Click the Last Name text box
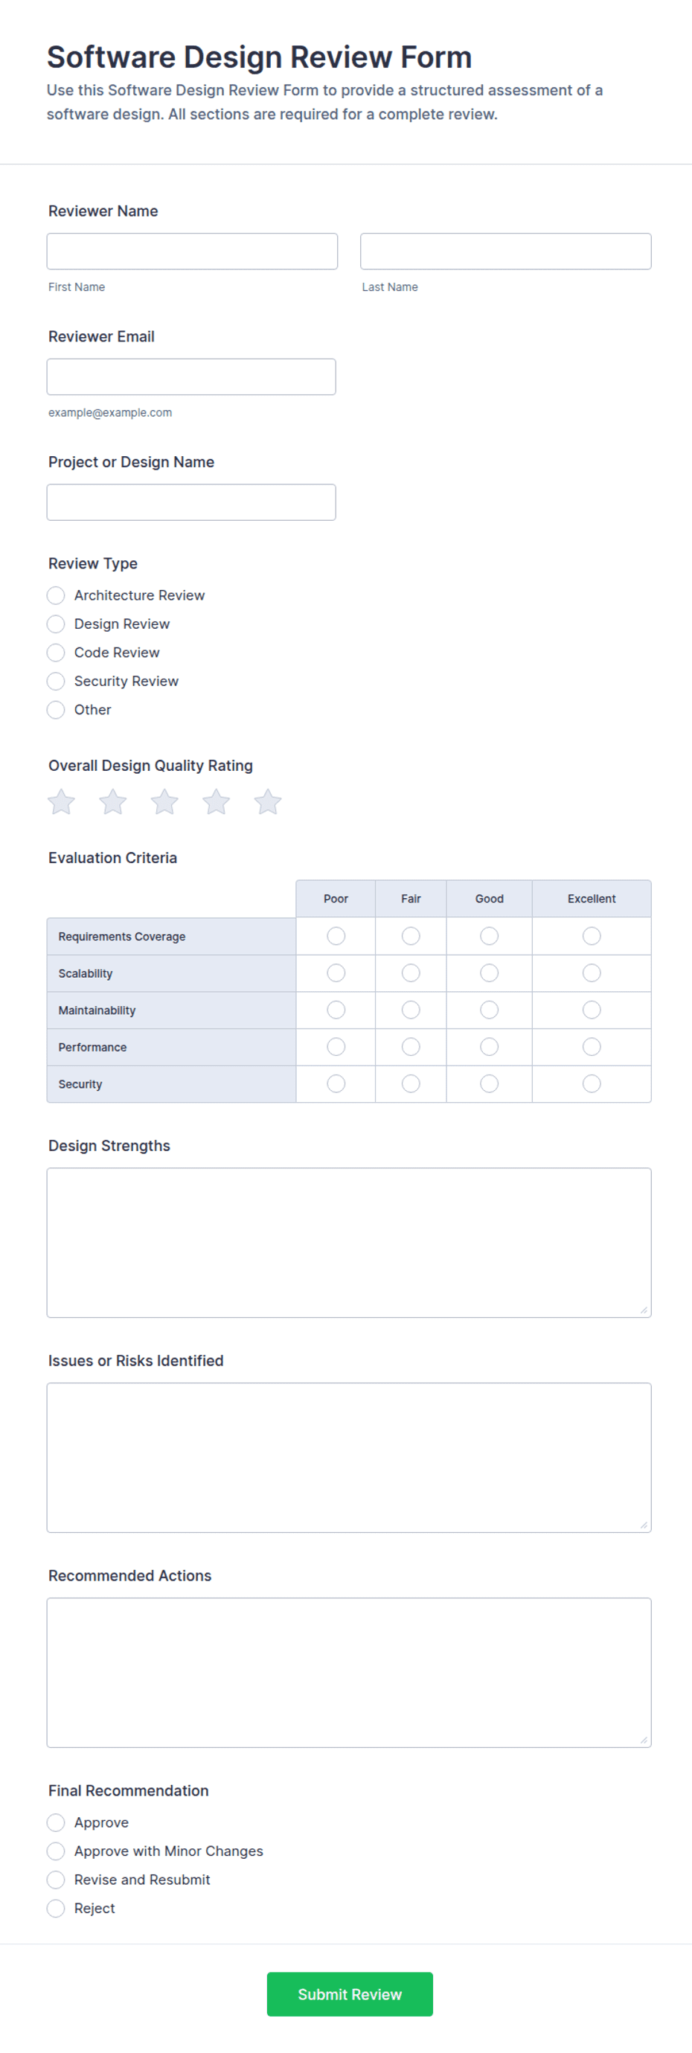Screen dimensions: 692x2053 point(505,251)
